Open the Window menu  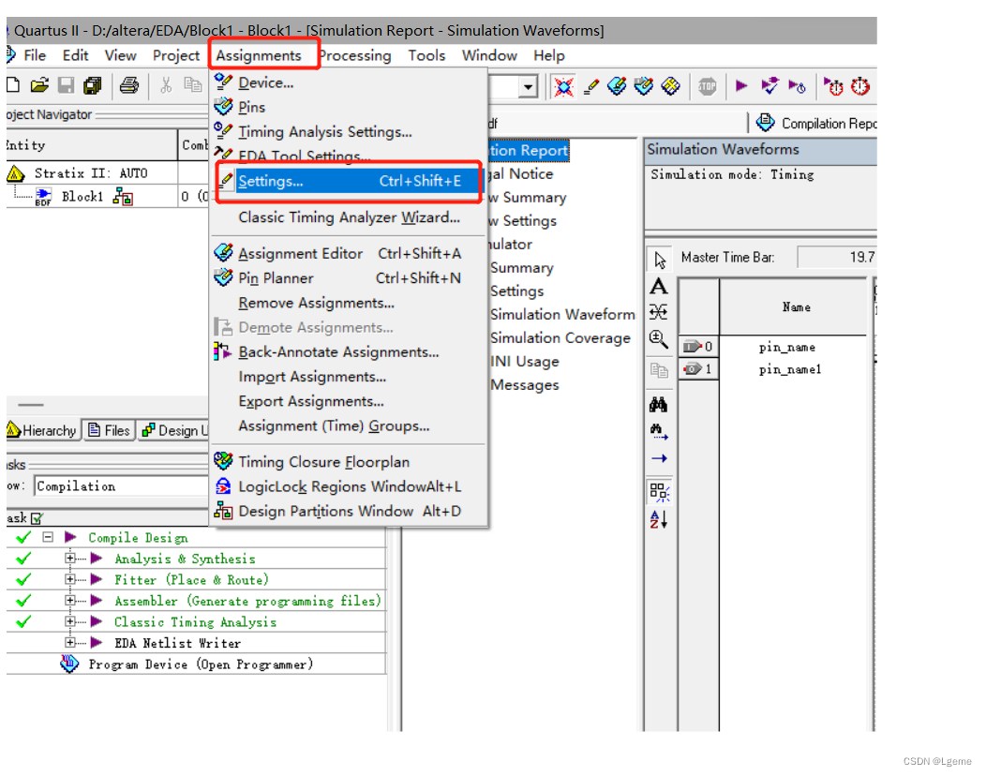[x=489, y=55]
